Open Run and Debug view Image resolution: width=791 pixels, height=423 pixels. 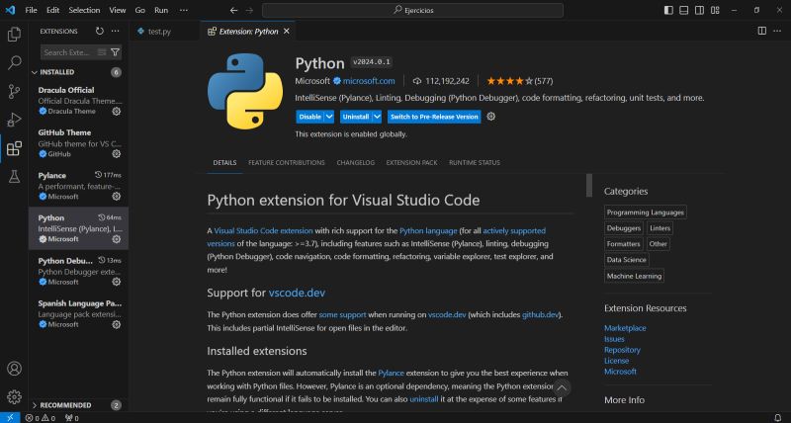pos(14,120)
